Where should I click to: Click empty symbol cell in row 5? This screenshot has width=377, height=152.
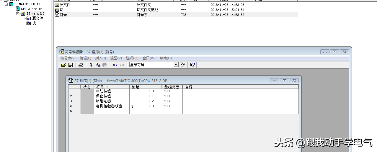[112, 111]
